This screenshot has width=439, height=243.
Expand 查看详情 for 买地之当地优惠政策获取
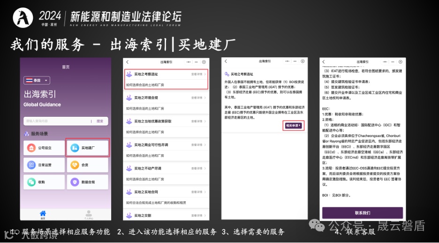pos(198,121)
